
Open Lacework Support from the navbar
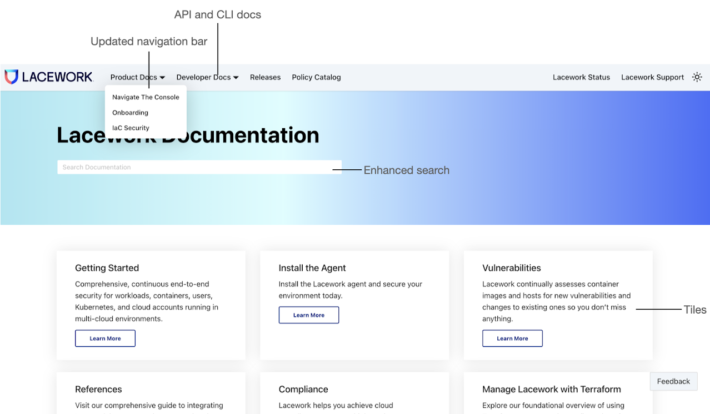coord(652,77)
